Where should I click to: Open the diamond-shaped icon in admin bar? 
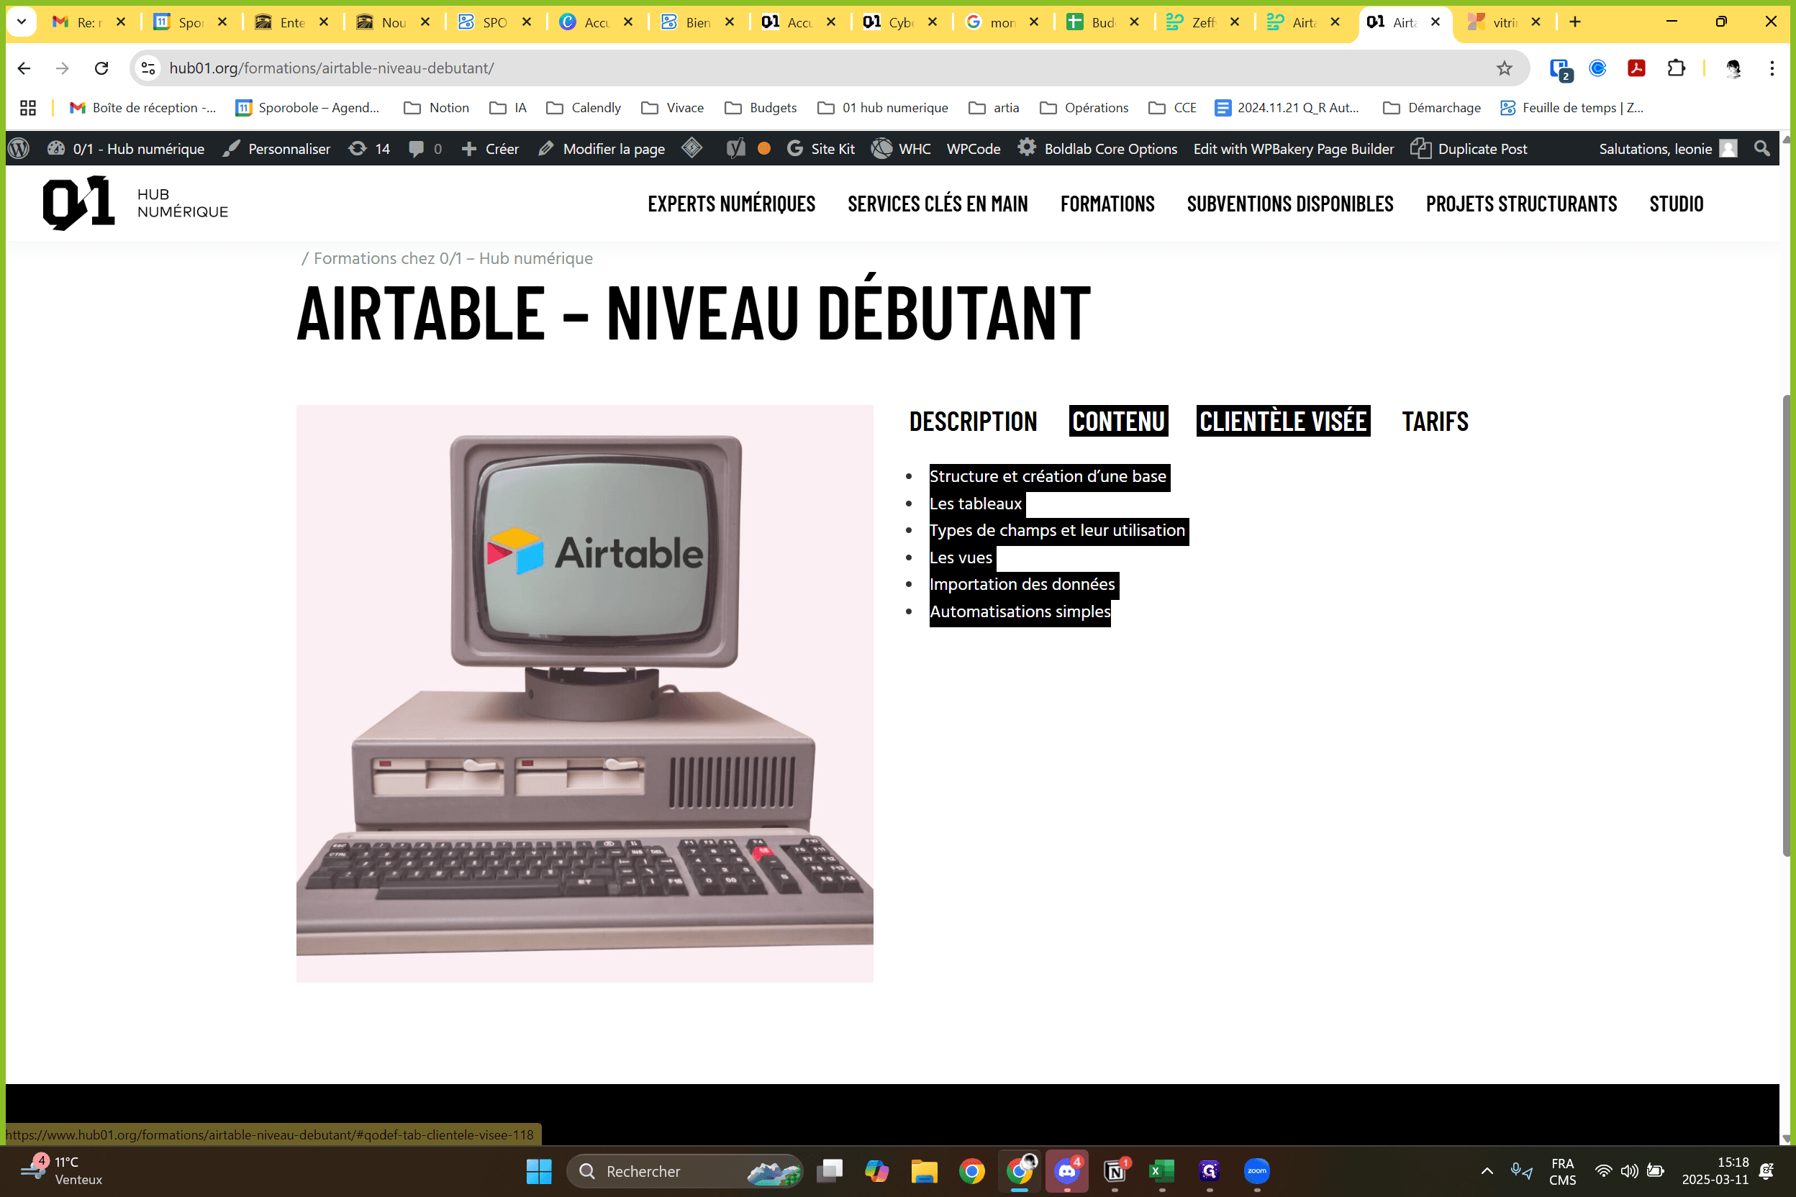[691, 148]
